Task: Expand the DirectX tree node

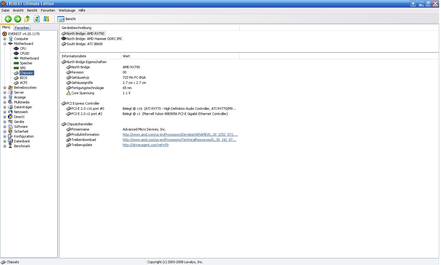Action: click(x=5, y=117)
